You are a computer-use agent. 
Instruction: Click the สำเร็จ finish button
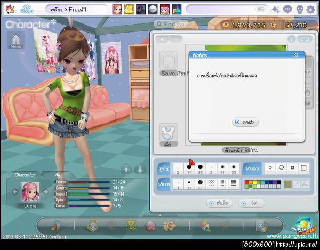click(219, 203)
